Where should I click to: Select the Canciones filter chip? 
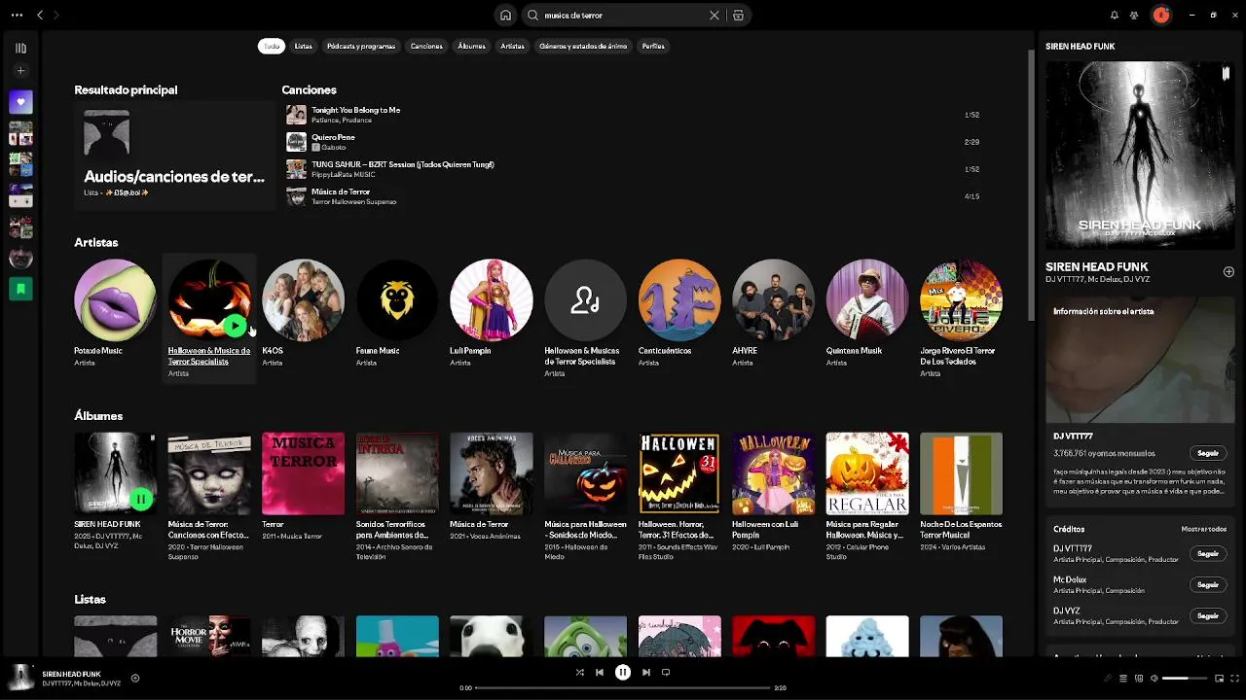coord(426,46)
